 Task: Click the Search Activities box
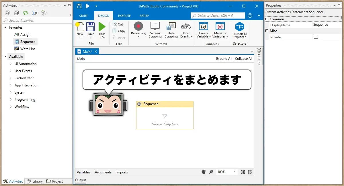(x=37, y=20)
